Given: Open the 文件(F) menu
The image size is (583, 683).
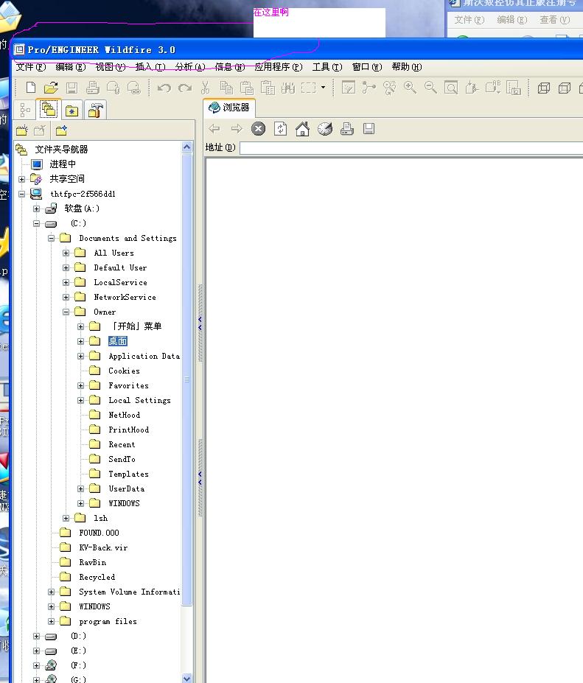Looking at the screenshot, I should click(x=30, y=67).
